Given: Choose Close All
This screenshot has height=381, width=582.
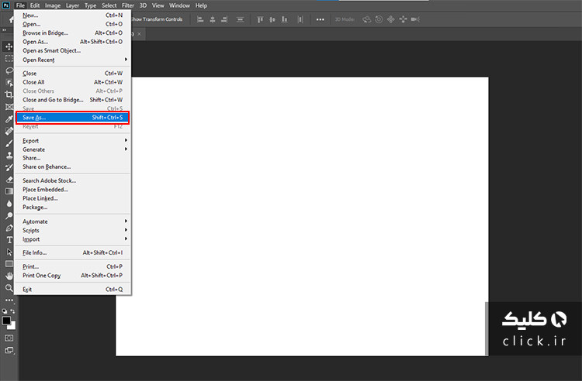Looking at the screenshot, I should (x=72, y=82).
